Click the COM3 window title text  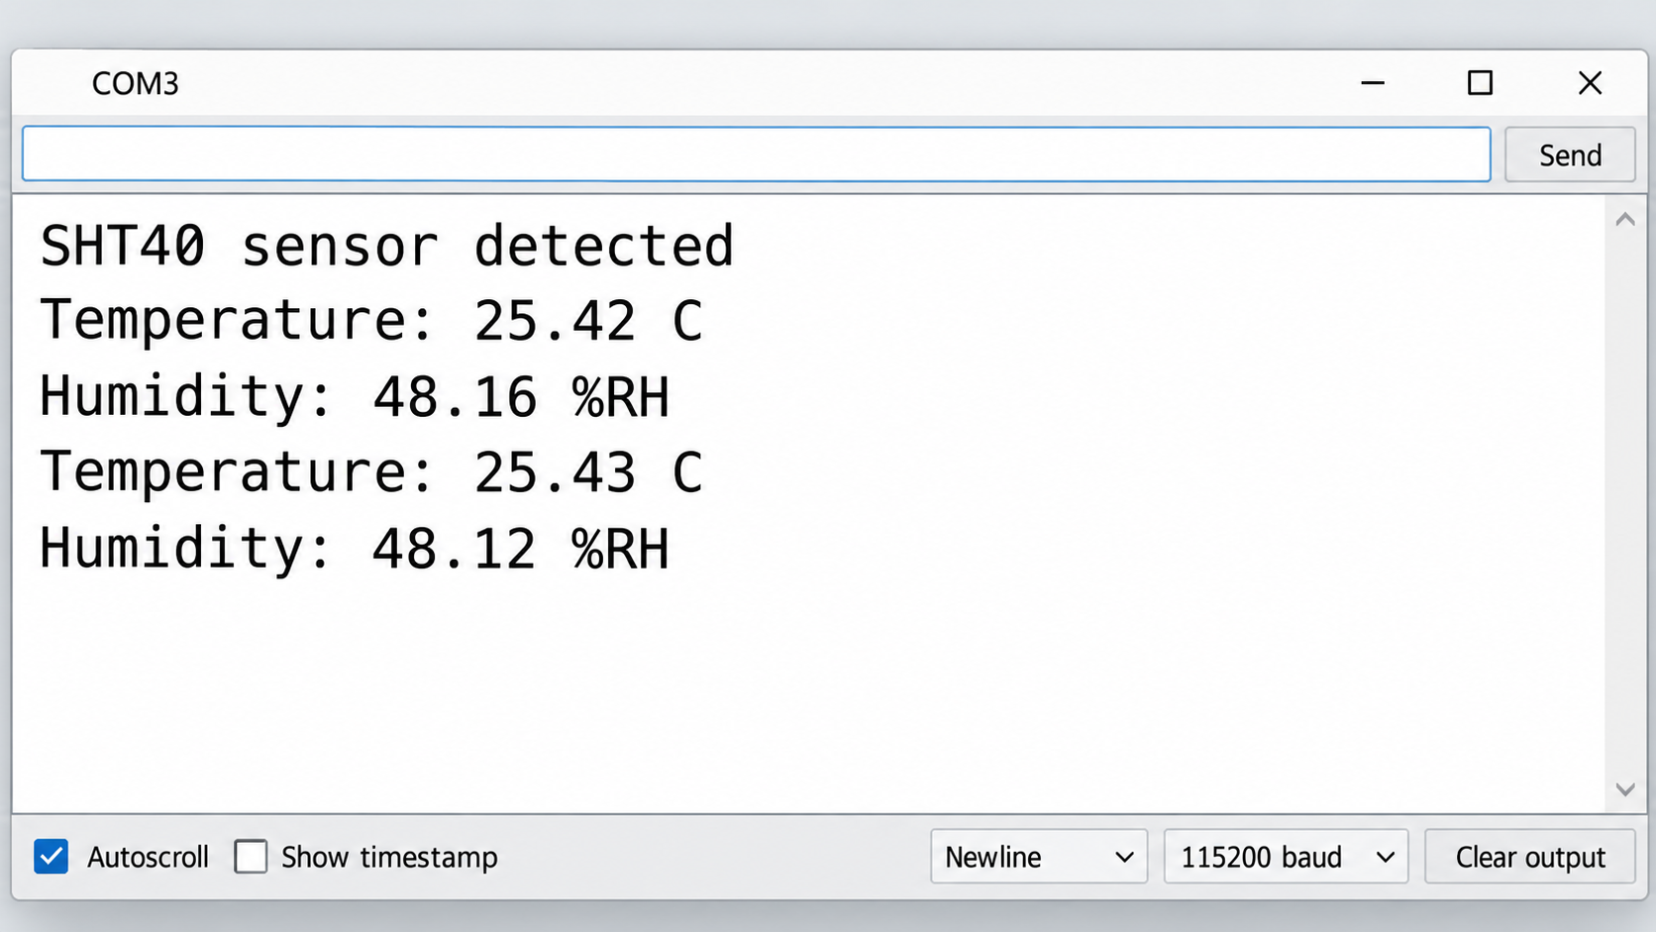pyautogui.click(x=136, y=83)
